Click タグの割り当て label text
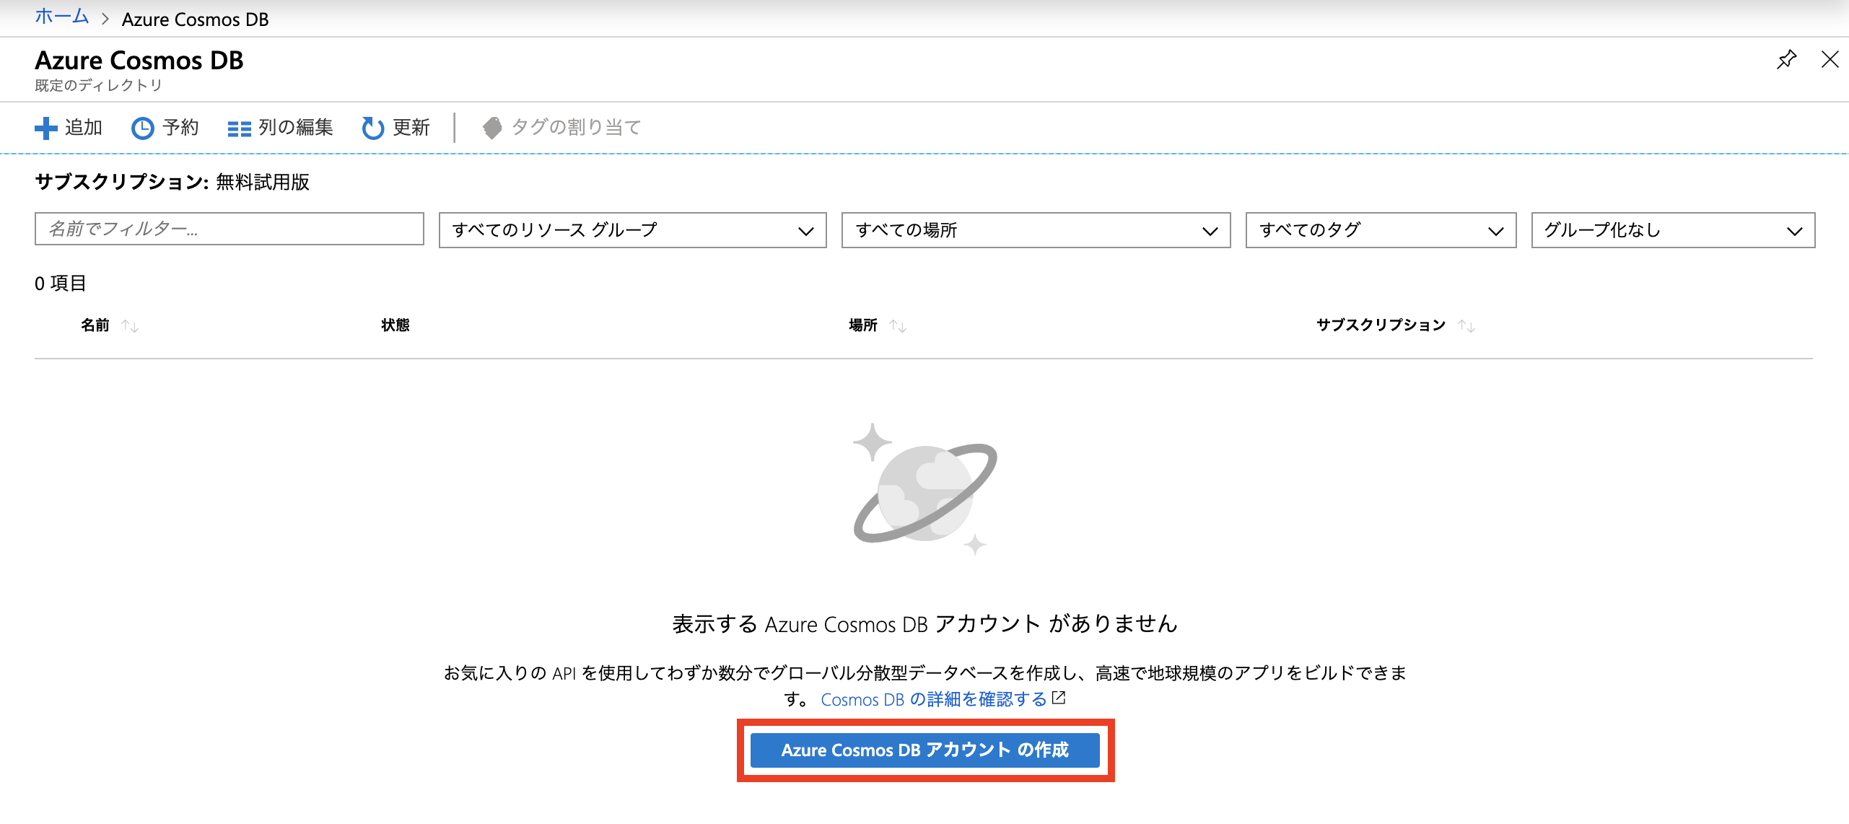1849x824 pixels. tap(577, 128)
